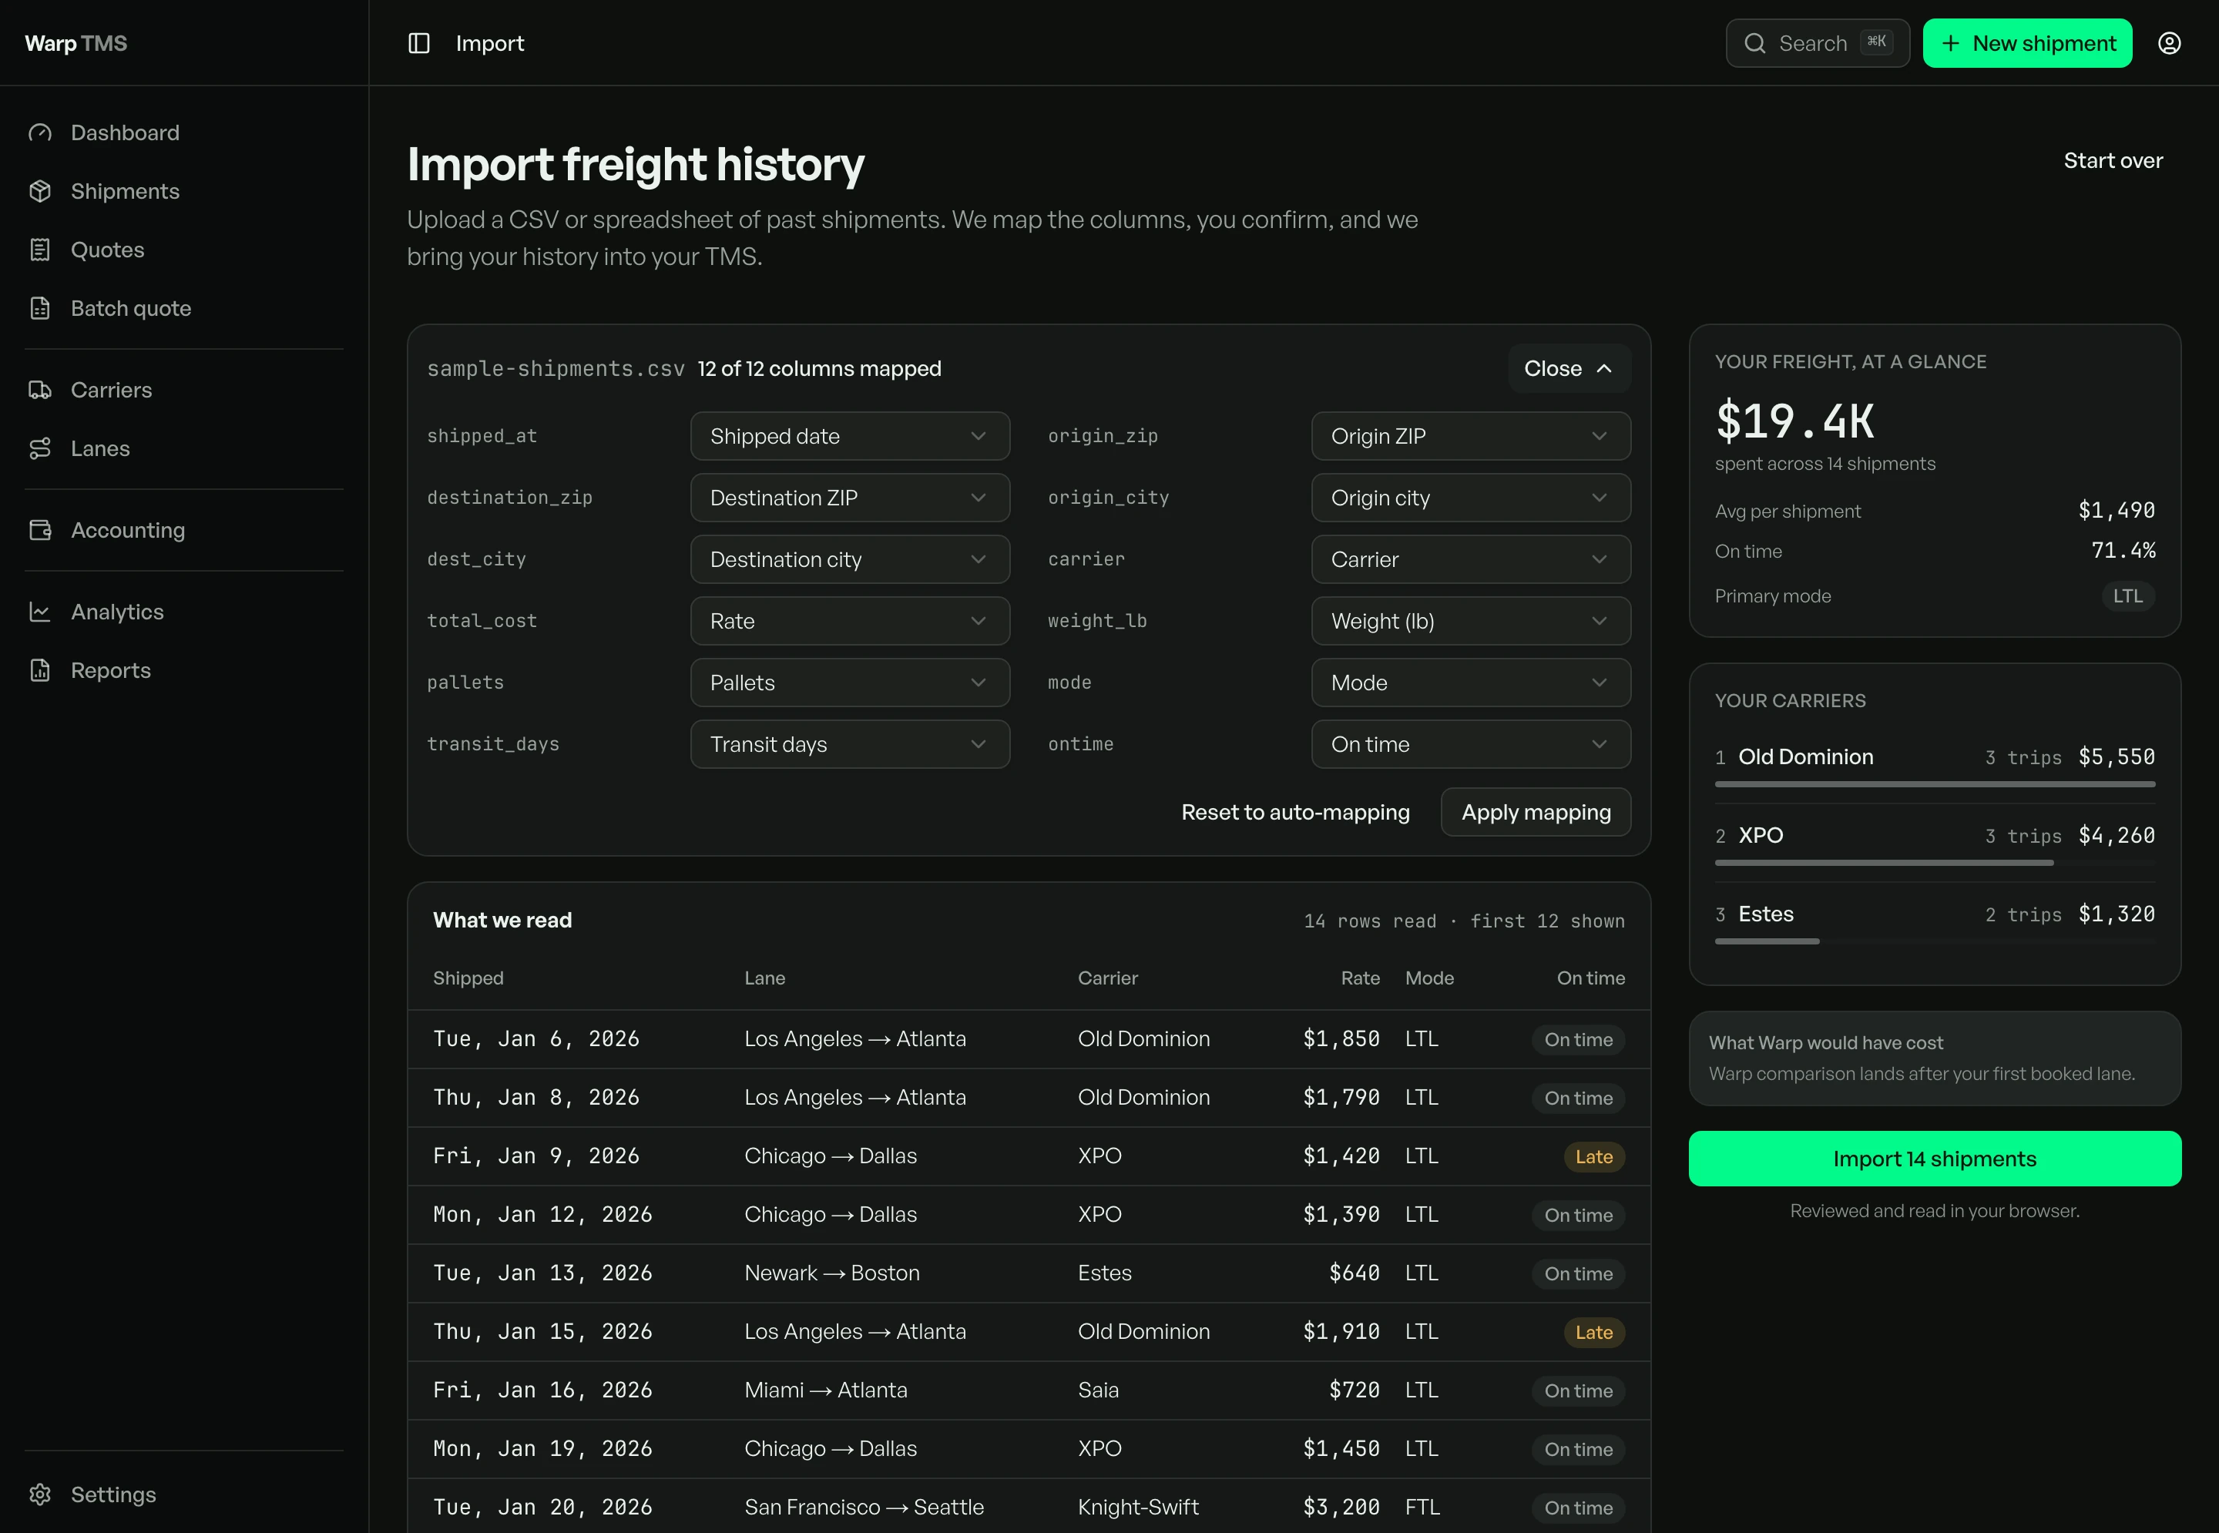The height and width of the screenshot is (1533, 2219).
Task: Click 'Newark → Boston' lane cell
Action: click(x=832, y=1273)
